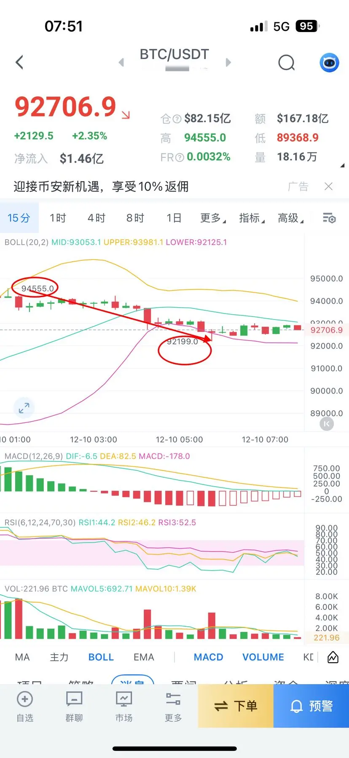Switch to previous trading pair arrow
The image size is (349, 758).
pyautogui.click(x=121, y=62)
